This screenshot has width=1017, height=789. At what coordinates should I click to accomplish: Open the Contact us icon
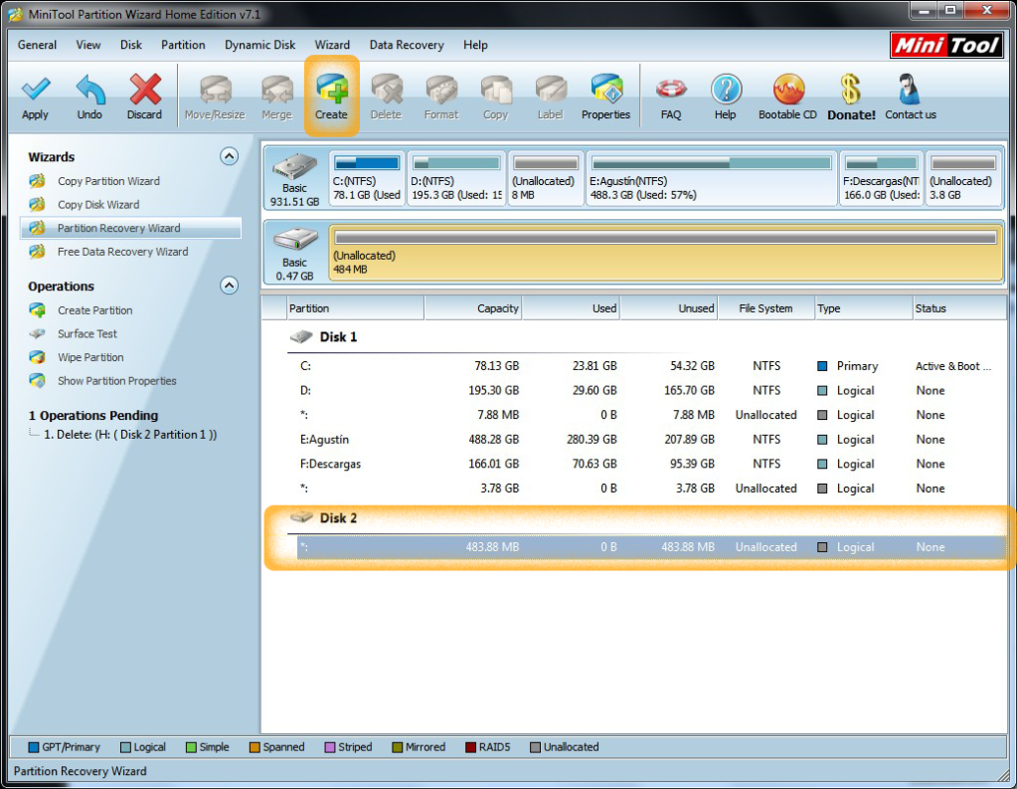910,98
